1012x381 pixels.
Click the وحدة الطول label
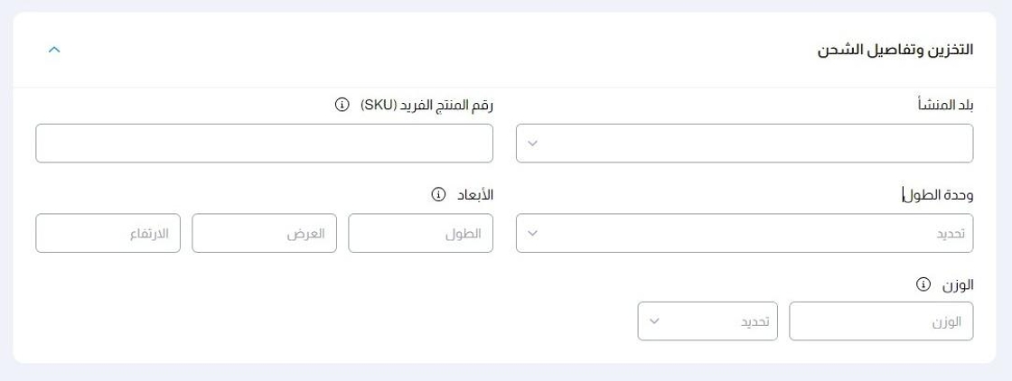coord(941,195)
